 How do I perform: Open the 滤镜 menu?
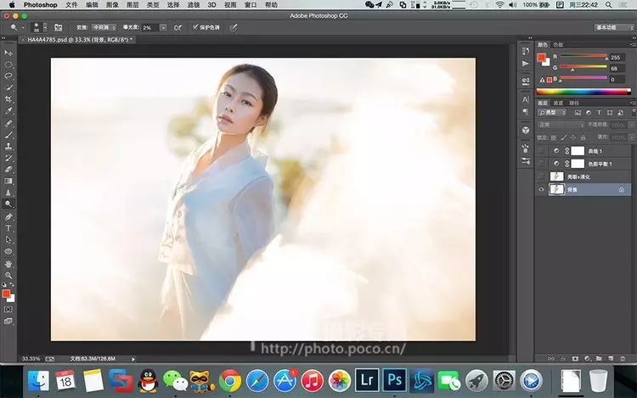tap(194, 5)
